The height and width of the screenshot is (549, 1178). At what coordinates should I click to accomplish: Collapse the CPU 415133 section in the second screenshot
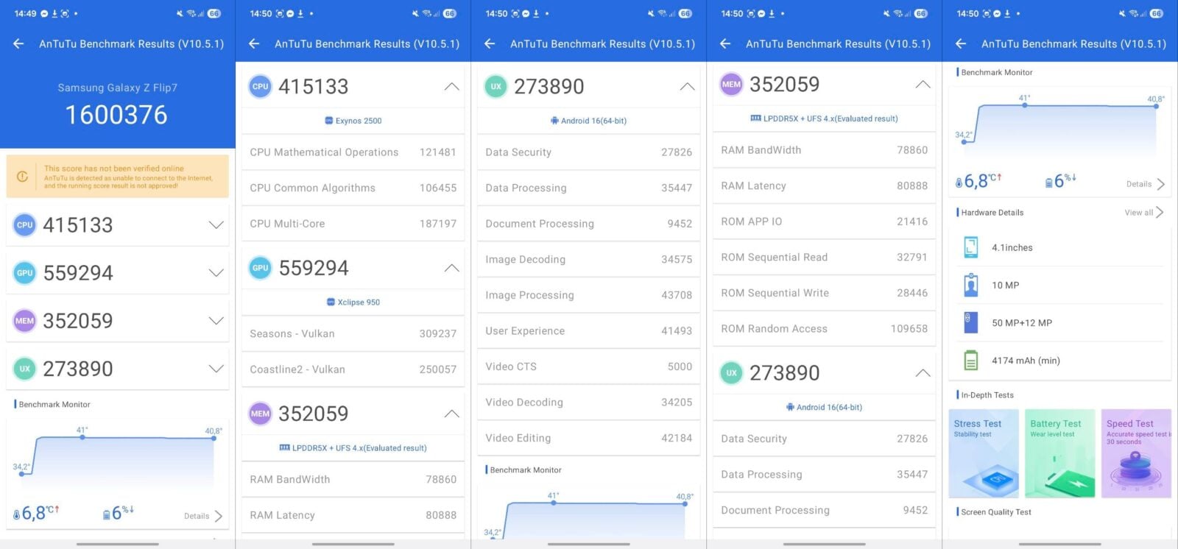pyautogui.click(x=451, y=87)
